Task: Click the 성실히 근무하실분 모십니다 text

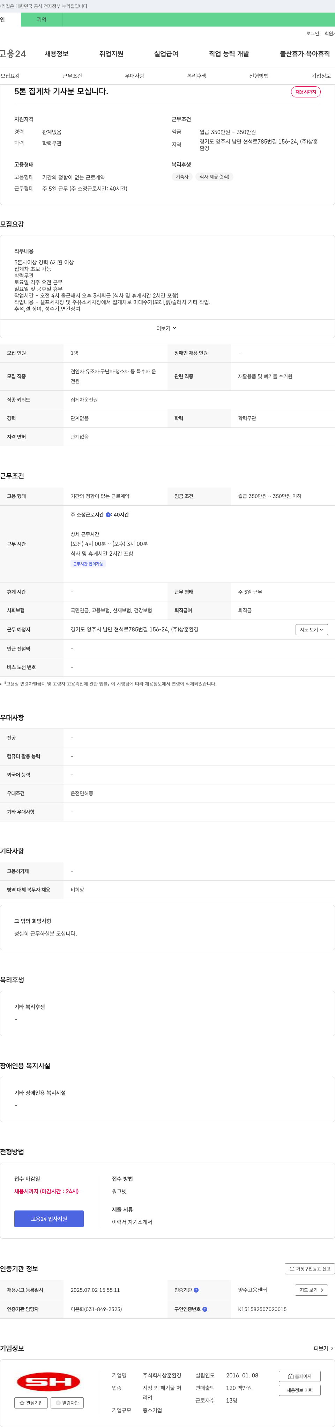Action: tap(45, 934)
